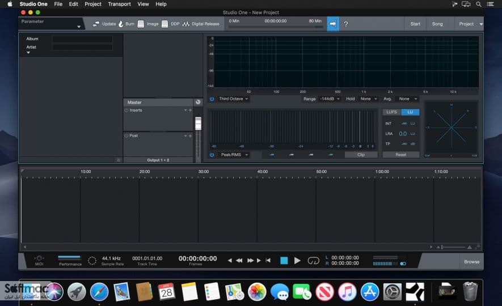Viewport: 502px width, 306px height.
Task: Switch loudness meter to LU
Action: pos(410,112)
